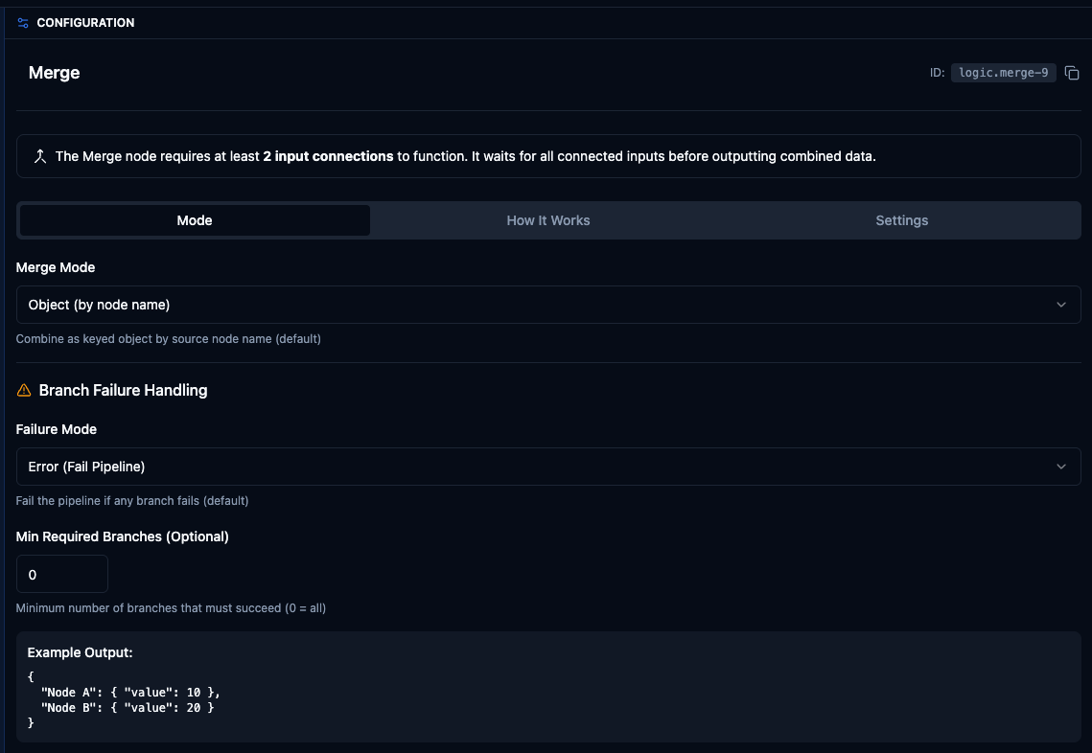
Task: Click the chevron on Object (by node name)
Action: click(x=1060, y=305)
